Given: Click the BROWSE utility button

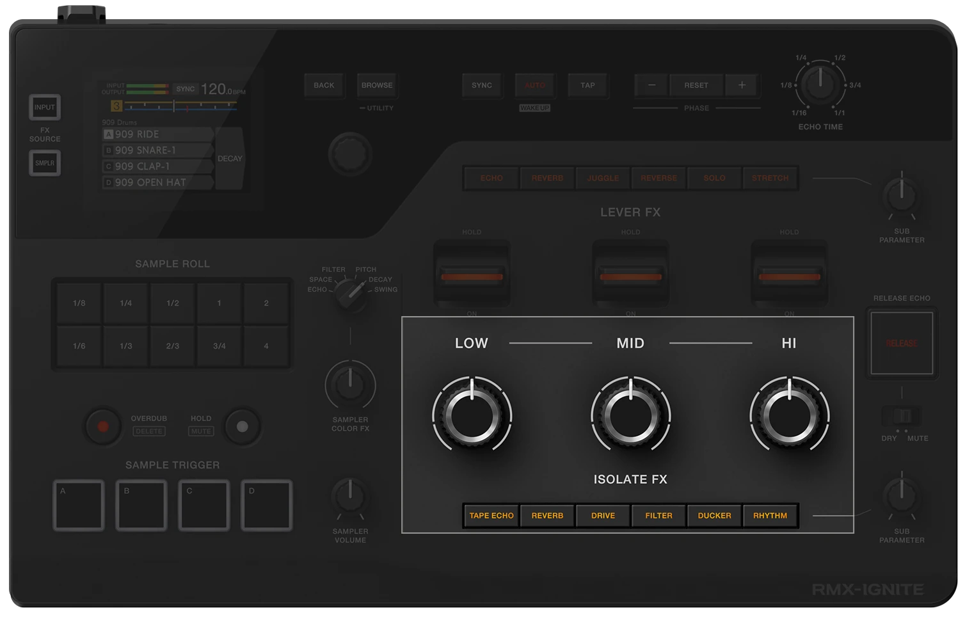Looking at the screenshot, I should (377, 85).
